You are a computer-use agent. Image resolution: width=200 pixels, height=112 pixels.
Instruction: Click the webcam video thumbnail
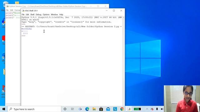[x=182, y=99]
